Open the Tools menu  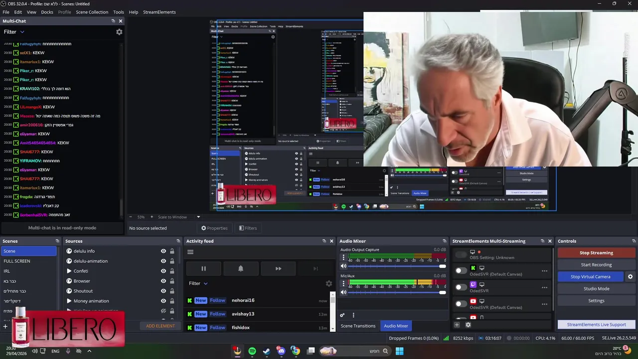(119, 12)
